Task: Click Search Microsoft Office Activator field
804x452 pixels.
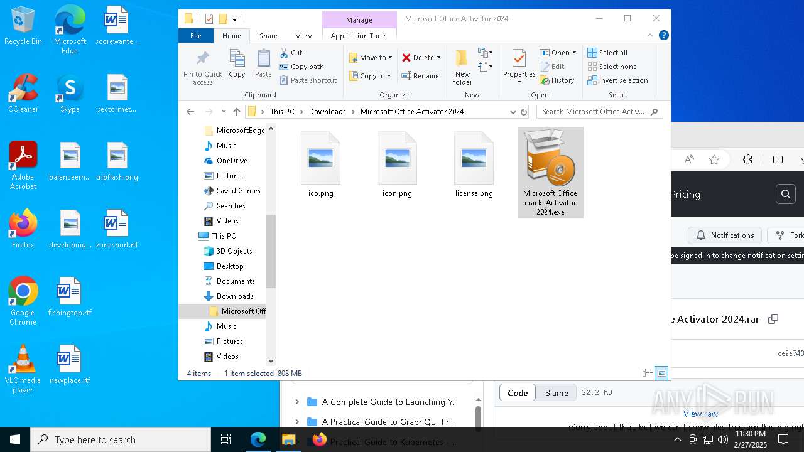Action: (x=600, y=112)
